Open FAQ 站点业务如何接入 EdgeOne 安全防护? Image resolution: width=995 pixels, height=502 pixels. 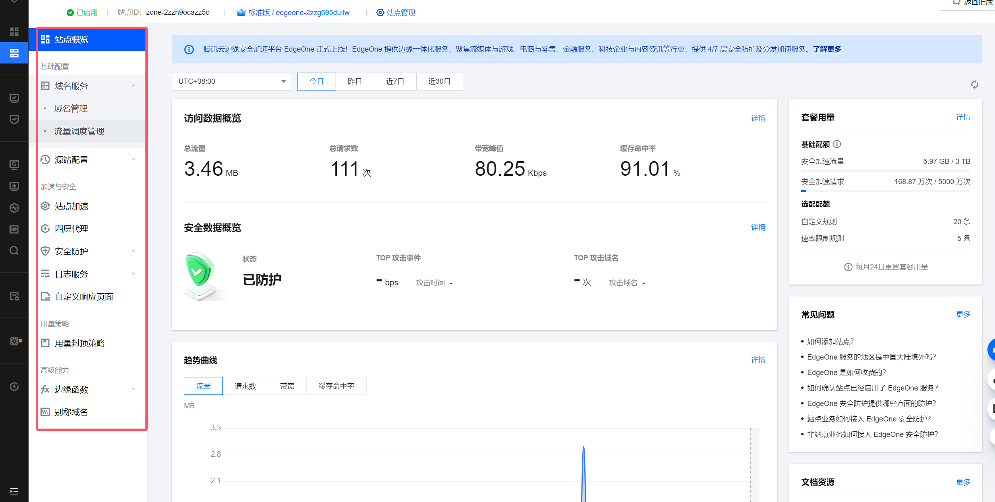[869, 419]
